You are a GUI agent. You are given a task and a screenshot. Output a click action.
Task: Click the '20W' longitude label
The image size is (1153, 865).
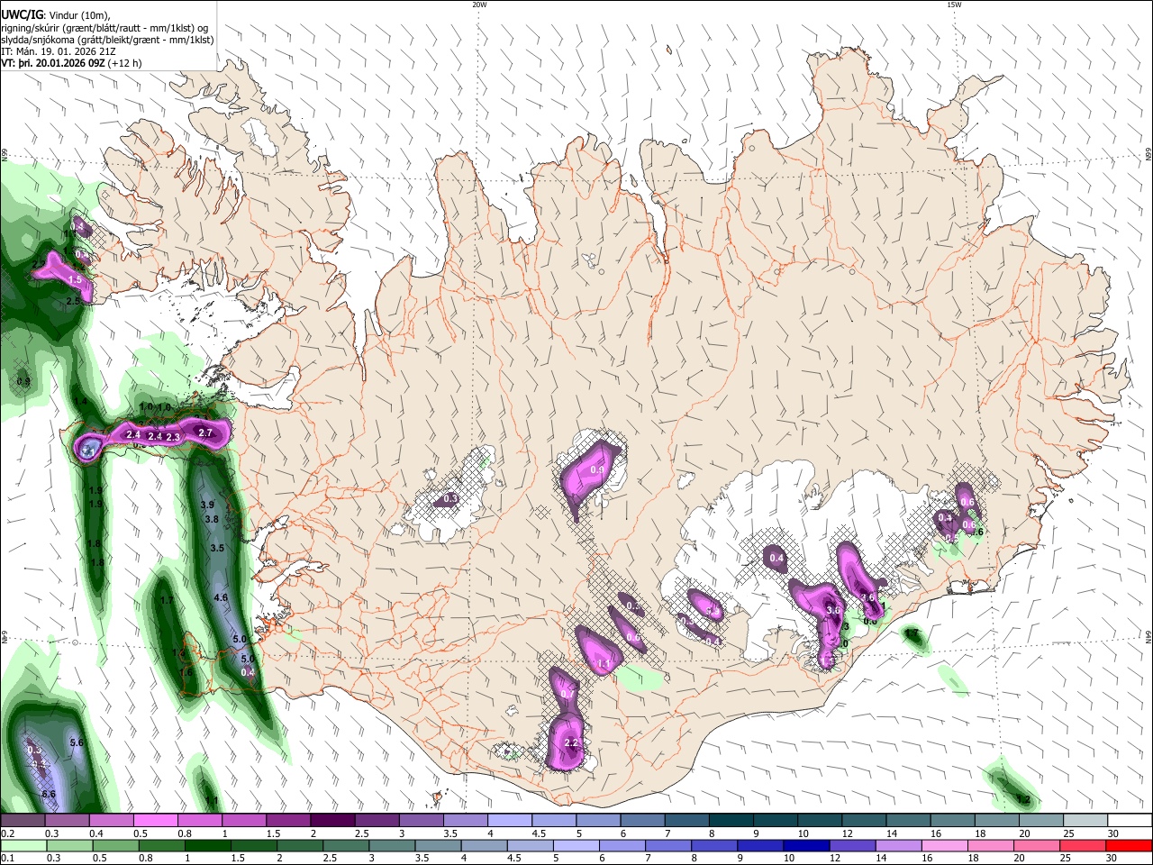click(x=479, y=5)
